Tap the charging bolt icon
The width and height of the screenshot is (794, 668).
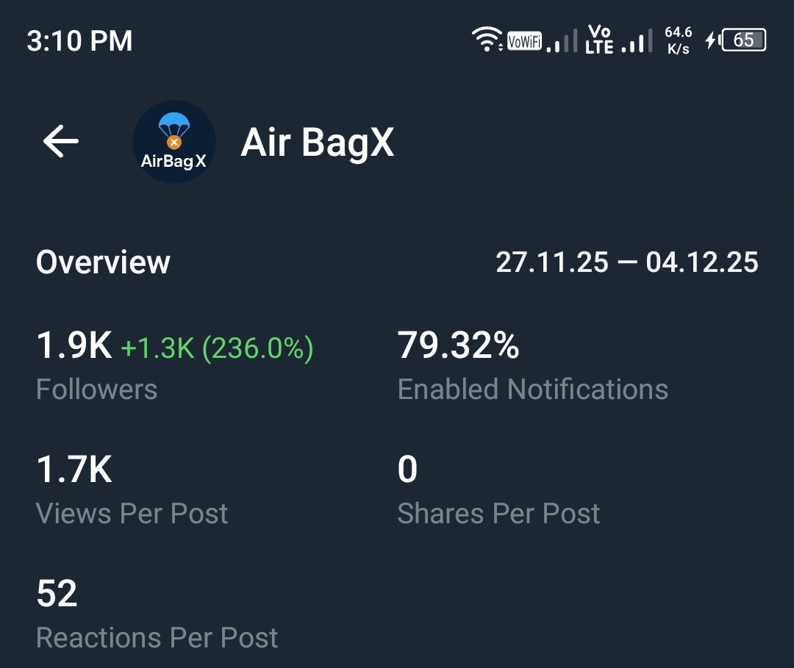[709, 40]
